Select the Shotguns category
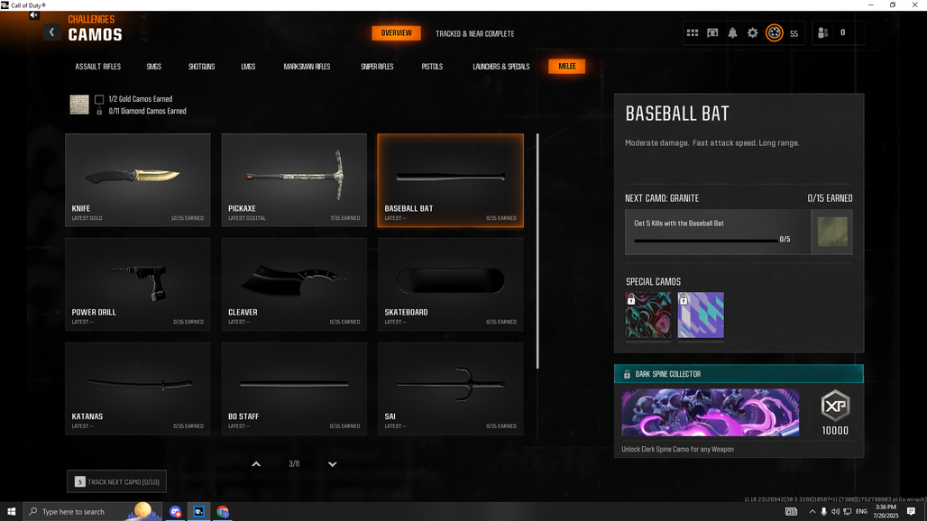The width and height of the screenshot is (927, 521). pyautogui.click(x=202, y=67)
